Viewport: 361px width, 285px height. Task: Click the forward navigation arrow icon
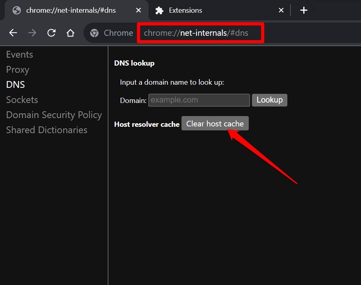tap(32, 33)
